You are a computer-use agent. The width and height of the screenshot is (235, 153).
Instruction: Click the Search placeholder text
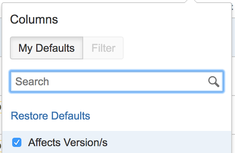[x=32, y=81]
